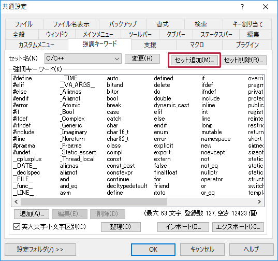Screen dimensions: 278x261
Task: Click the horizontal scrollbar thumb in keyword list
Action: [x=94, y=201]
